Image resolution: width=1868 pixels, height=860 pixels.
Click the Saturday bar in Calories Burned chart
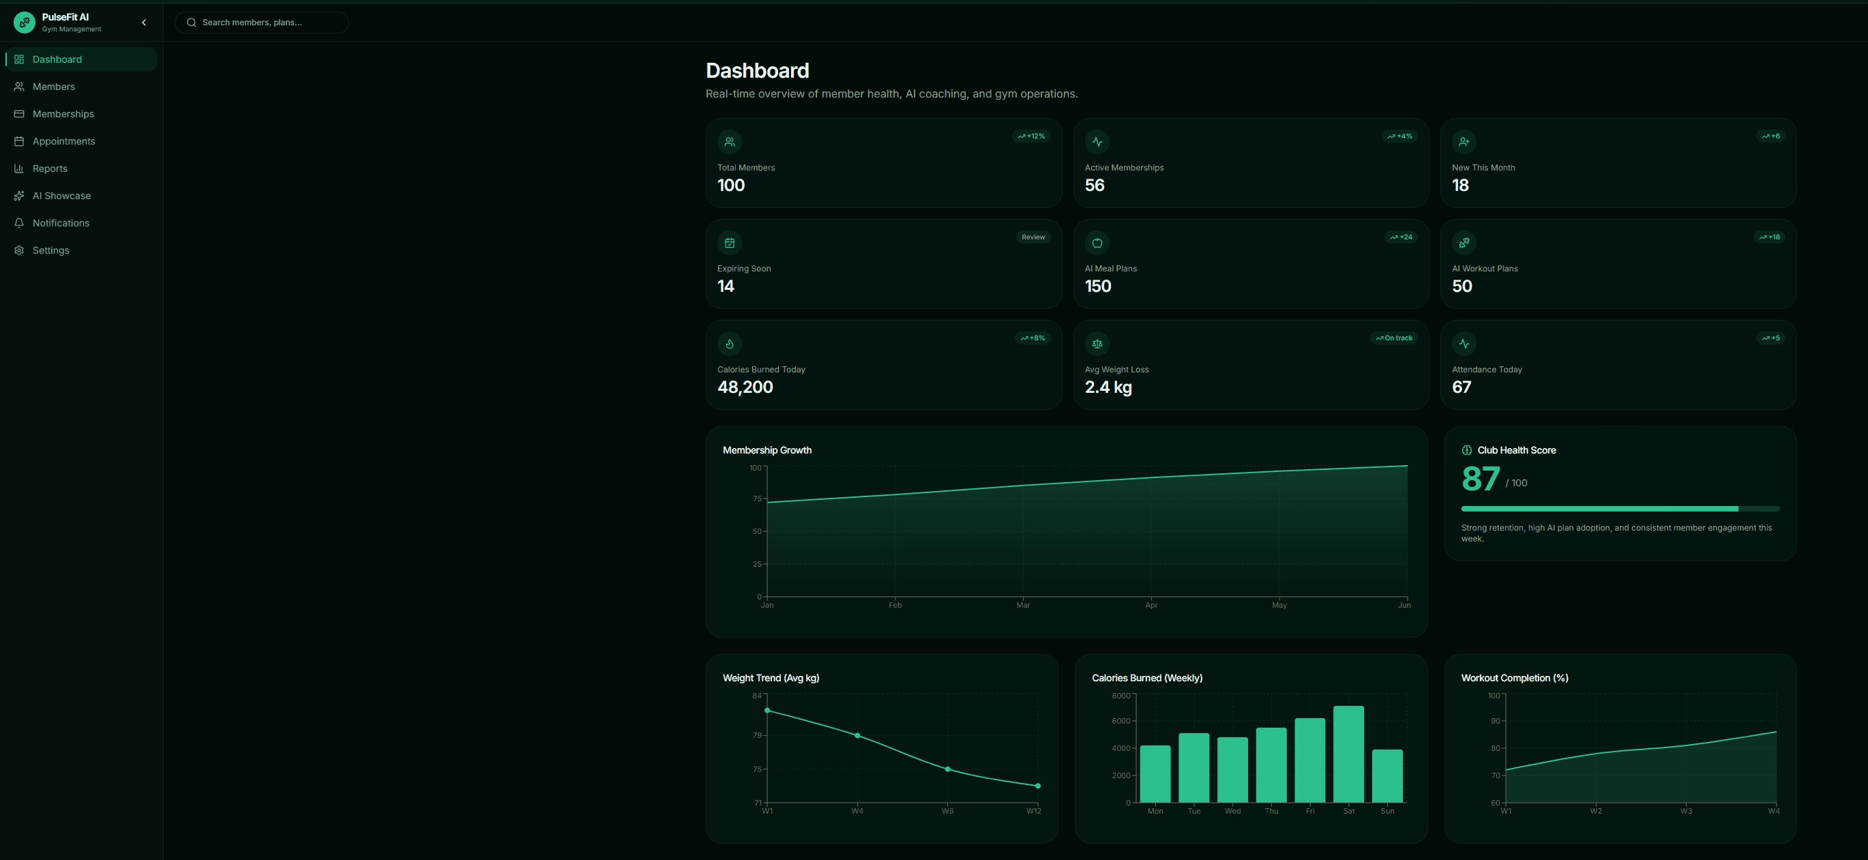pos(1348,754)
